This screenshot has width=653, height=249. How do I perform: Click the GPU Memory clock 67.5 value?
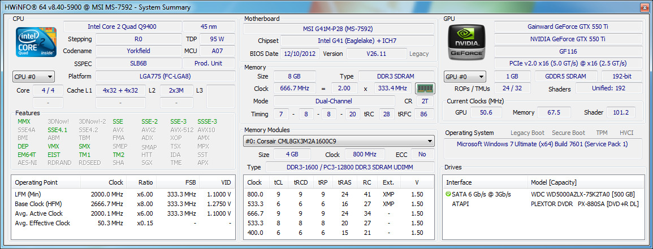pos(553,112)
